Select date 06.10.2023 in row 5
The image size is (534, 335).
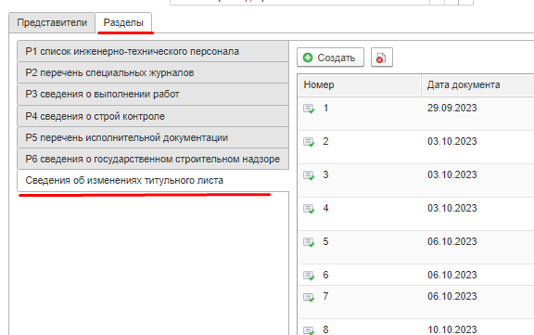tap(451, 241)
